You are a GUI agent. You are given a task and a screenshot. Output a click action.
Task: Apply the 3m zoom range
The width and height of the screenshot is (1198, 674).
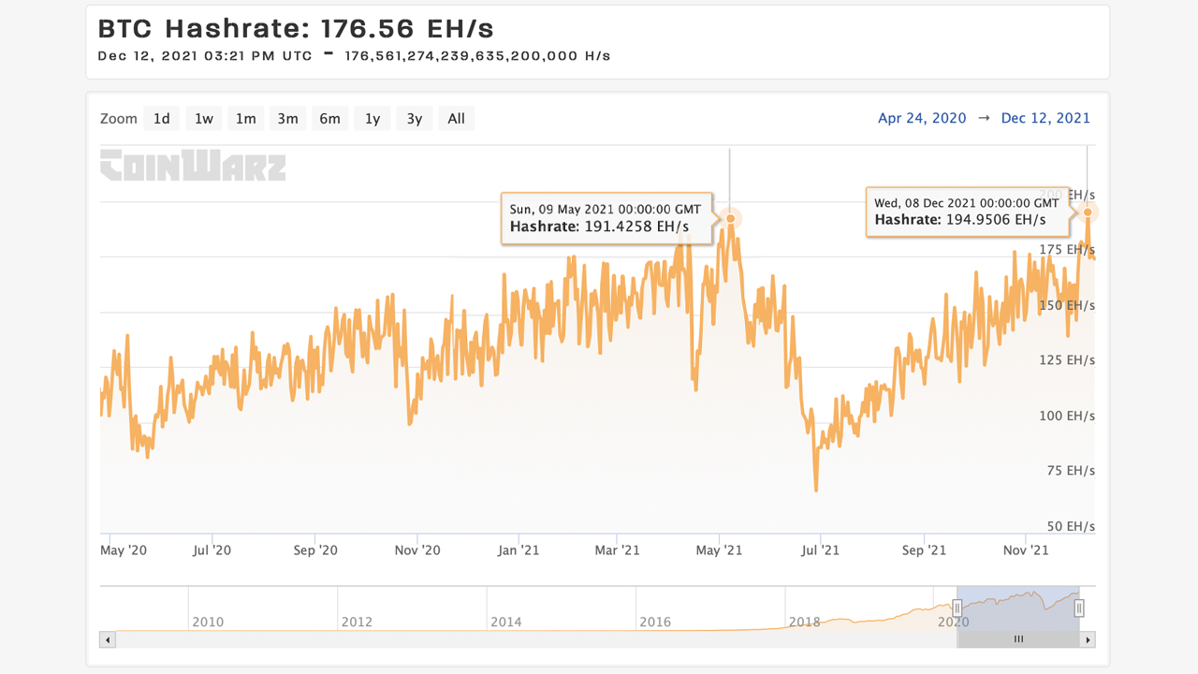[x=287, y=118]
